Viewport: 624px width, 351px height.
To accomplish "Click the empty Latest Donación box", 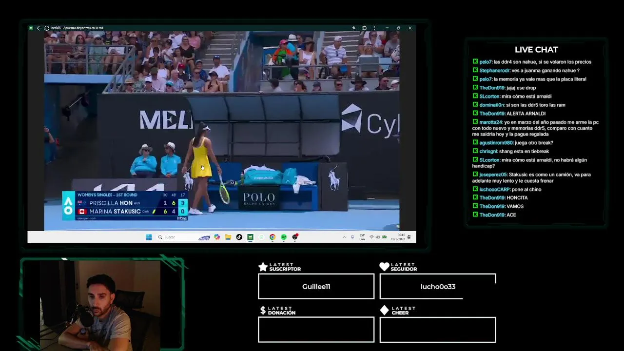I will 316,330.
